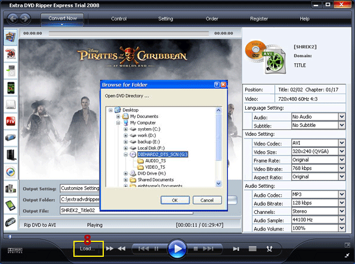The image size is (355, 264).
Task: Open the Audio Bitrate dropdown
Action: 342,203
